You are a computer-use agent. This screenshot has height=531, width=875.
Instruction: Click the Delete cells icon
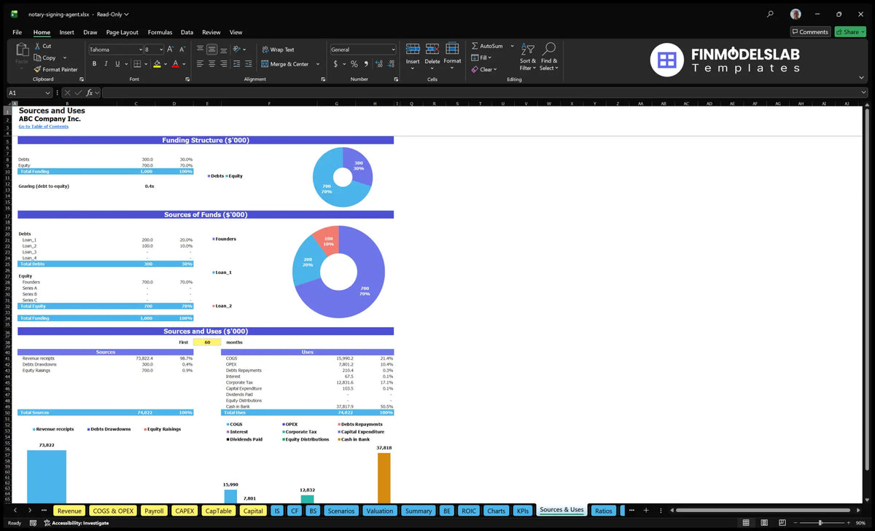tap(432, 50)
